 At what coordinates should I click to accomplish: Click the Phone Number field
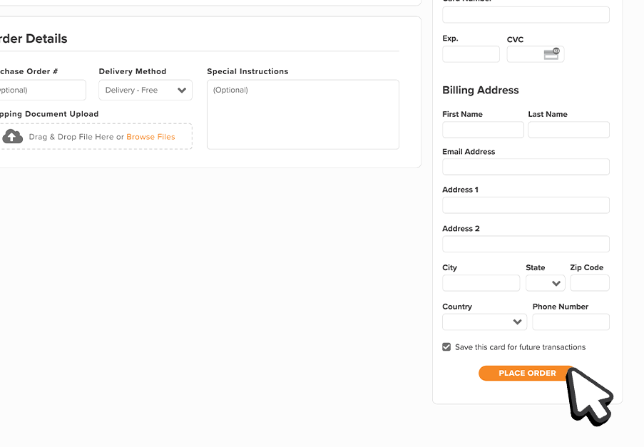[x=571, y=322]
